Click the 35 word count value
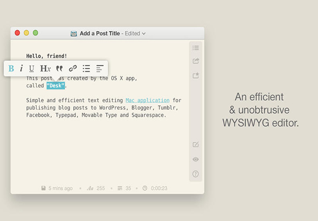The height and width of the screenshot is (221, 318). (128, 188)
